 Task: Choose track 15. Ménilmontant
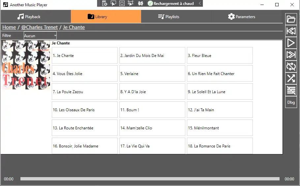coord(220,128)
